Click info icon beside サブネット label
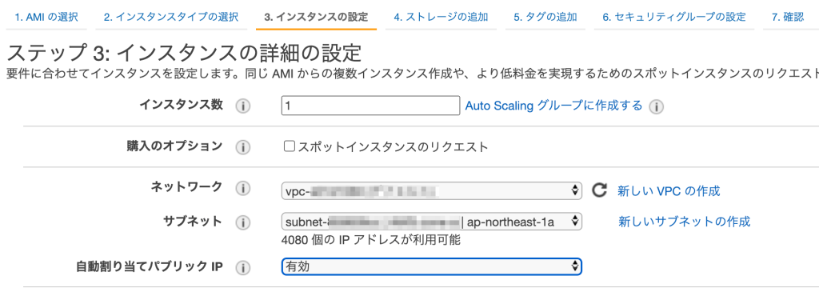Image resolution: width=819 pixels, height=292 pixels. [242, 222]
